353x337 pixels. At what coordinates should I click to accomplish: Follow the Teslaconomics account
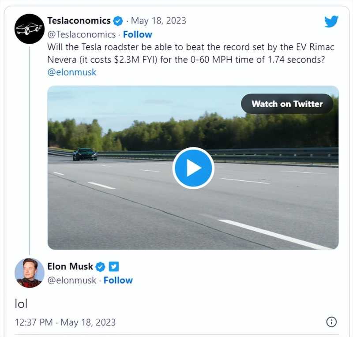point(137,34)
